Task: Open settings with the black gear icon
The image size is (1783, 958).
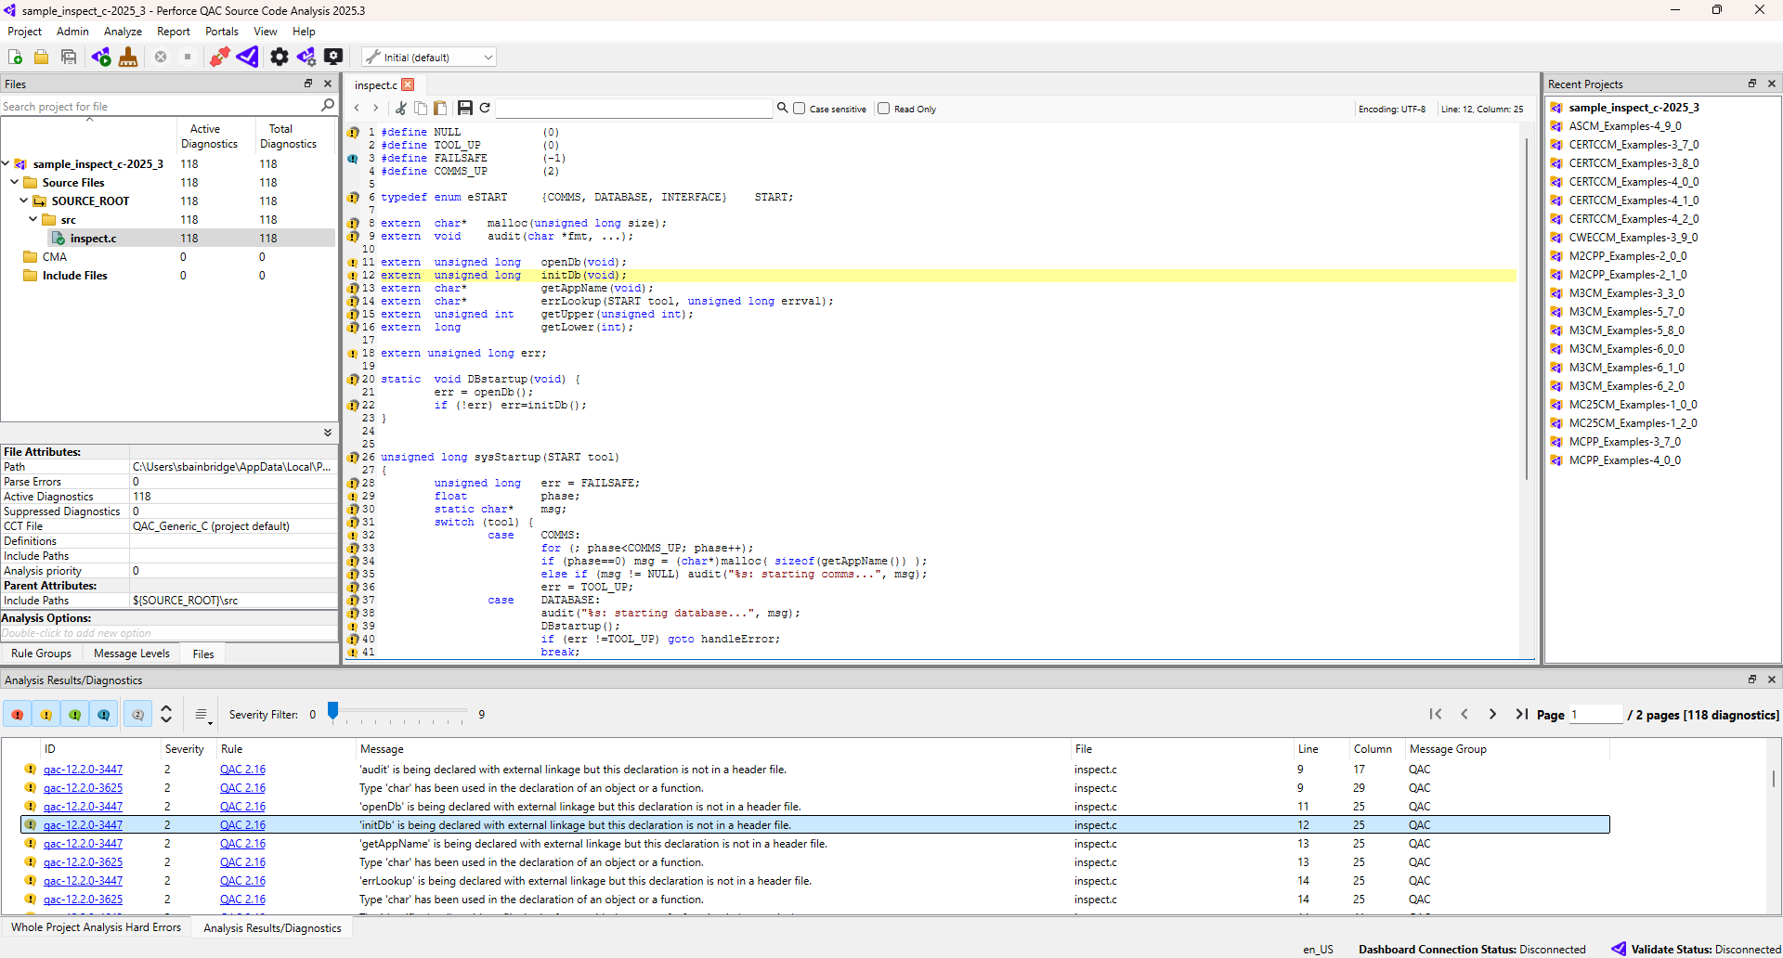Action: [279, 58]
